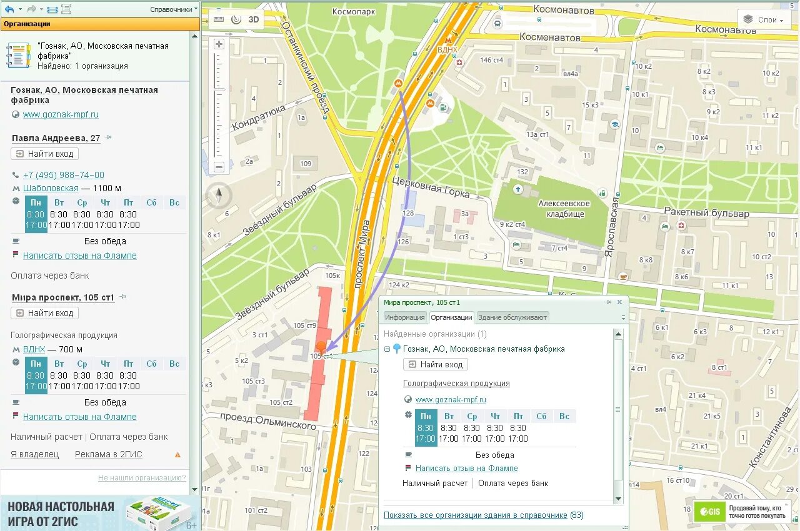Pin the Мира проспект popup card
This screenshot has height=531, width=800.
pos(608,302)
